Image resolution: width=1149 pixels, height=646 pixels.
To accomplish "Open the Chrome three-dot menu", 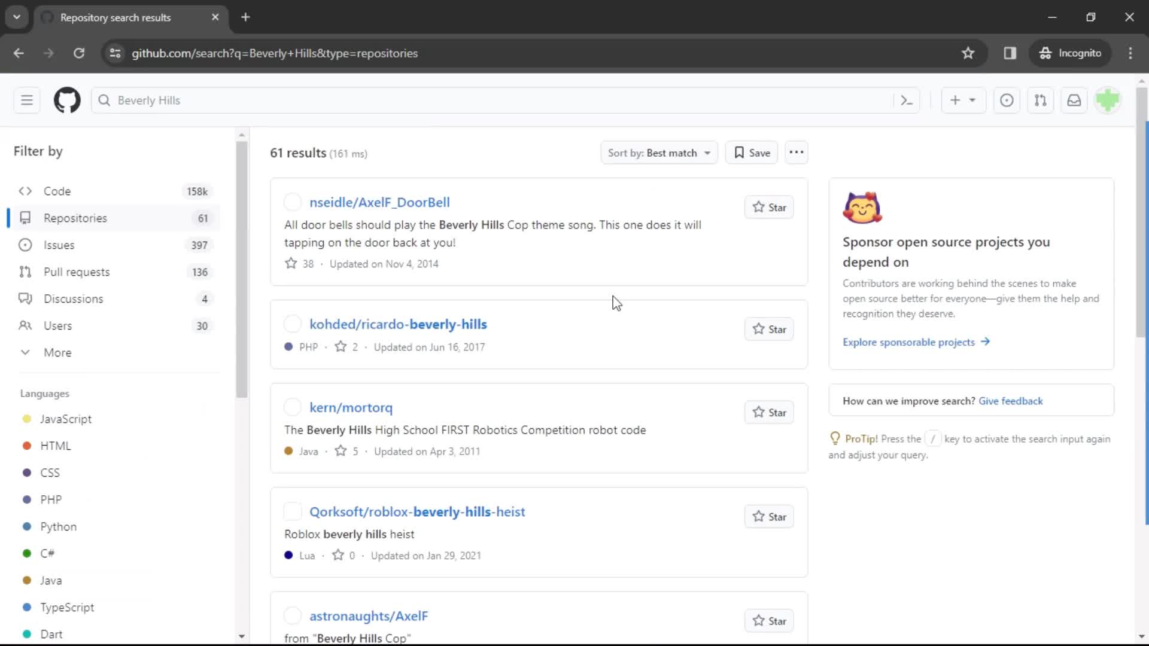I will point(1130,53).
